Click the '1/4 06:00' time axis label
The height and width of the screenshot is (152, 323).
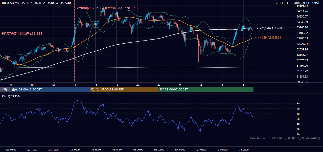pos(243,149)
